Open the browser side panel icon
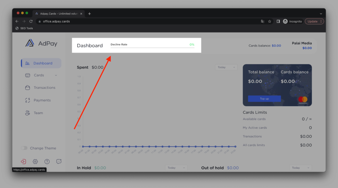 click(278, 21)
